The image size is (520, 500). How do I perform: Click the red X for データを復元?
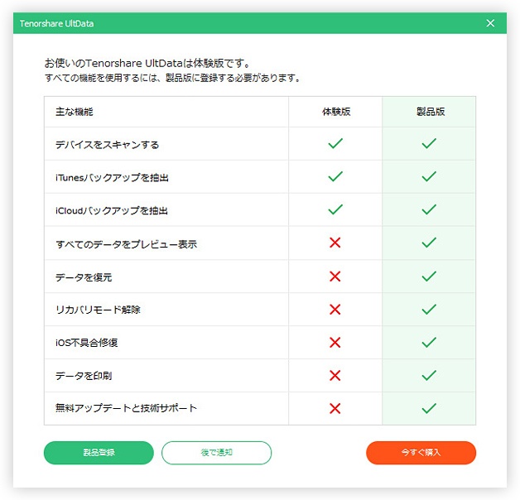[335, 276]
